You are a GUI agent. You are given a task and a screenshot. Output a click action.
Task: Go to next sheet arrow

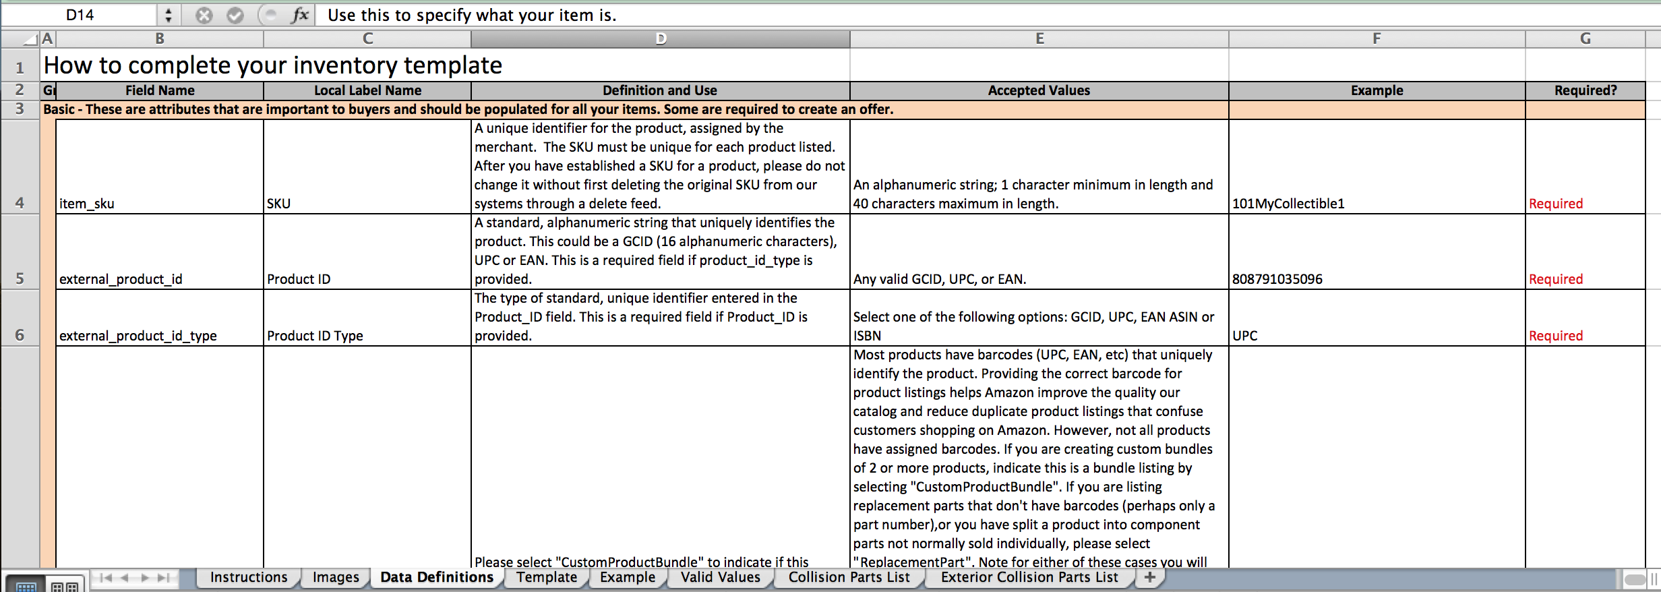point(144,578)
